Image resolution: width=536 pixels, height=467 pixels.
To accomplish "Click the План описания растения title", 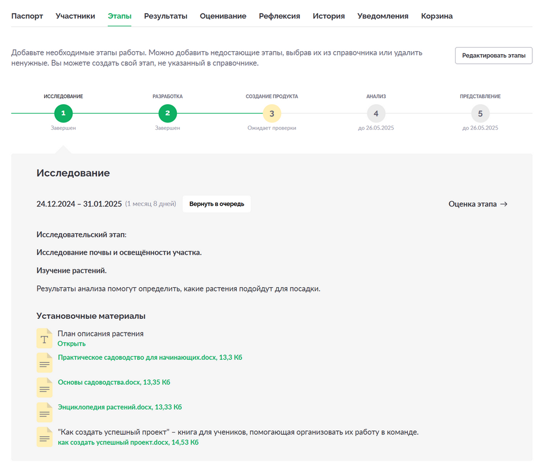I will pos(101,334).
